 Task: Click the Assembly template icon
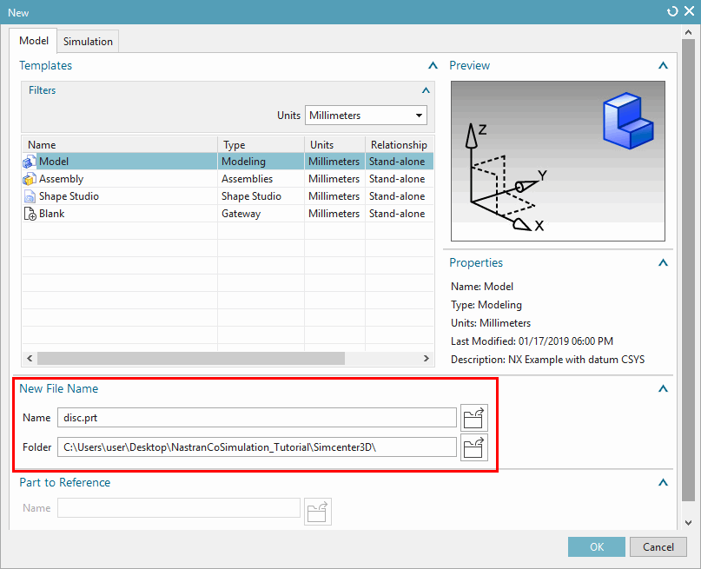click(x=30, y=179)
